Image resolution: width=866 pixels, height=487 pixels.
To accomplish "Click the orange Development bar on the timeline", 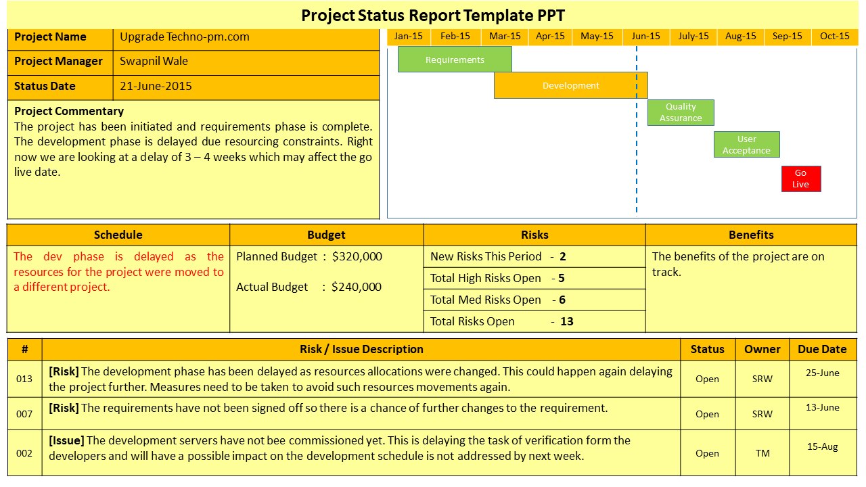I will 571,85.
